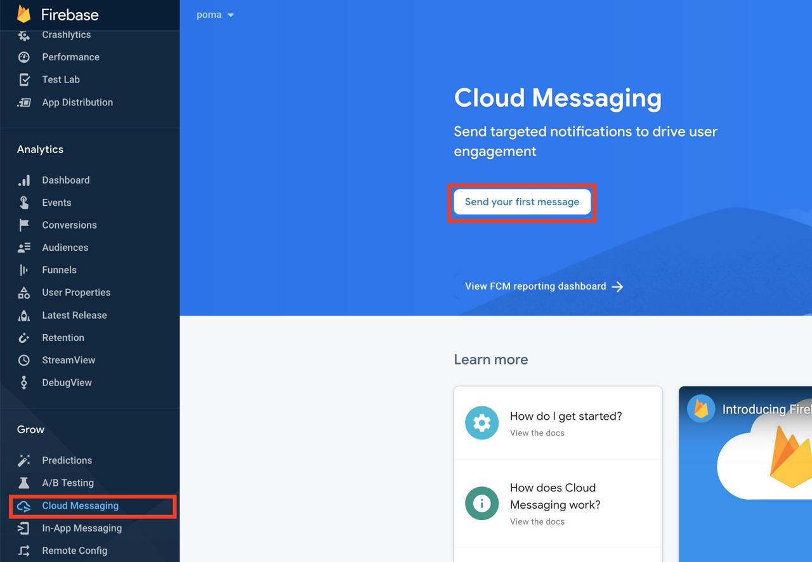Click Send your first message button
The image size is (812, 562).
[522, 202]
